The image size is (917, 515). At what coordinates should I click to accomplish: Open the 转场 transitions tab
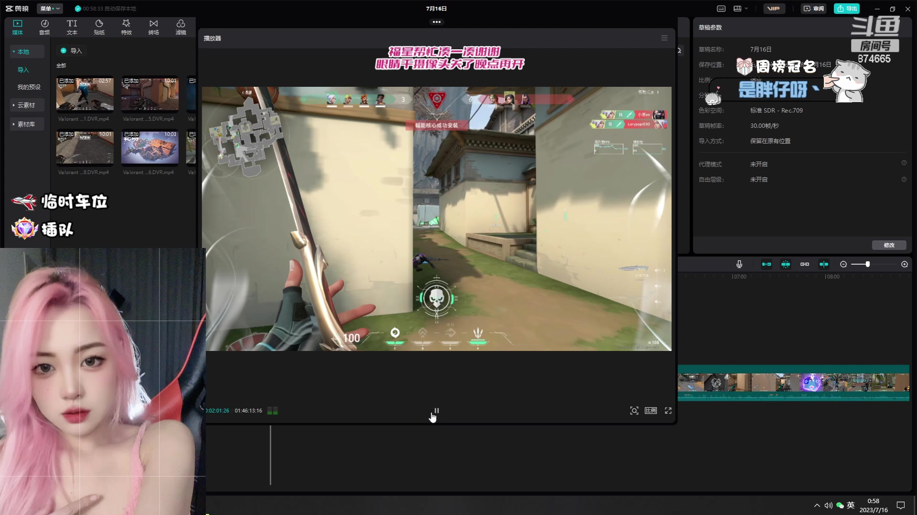pyautogui.click(x=153, y=27)
